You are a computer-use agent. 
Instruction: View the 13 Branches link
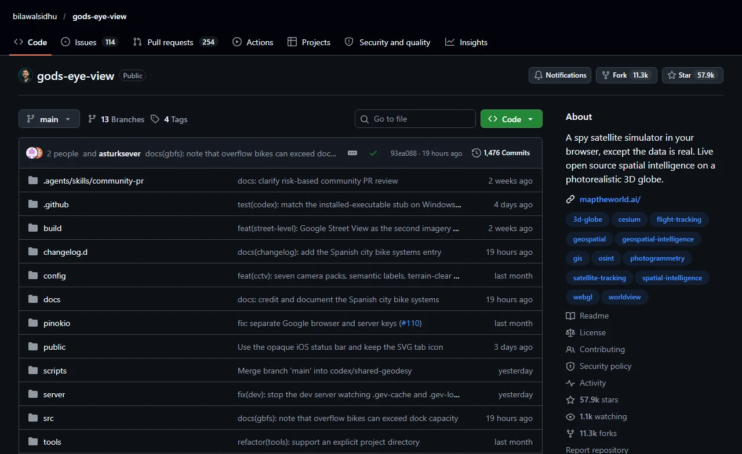pos(116,119)
